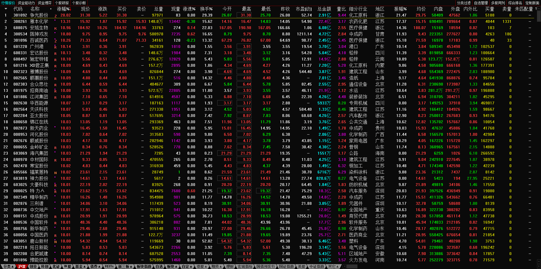
Task: Click the Z marker icon beside 争光股份
Action: tap(56, 16)
